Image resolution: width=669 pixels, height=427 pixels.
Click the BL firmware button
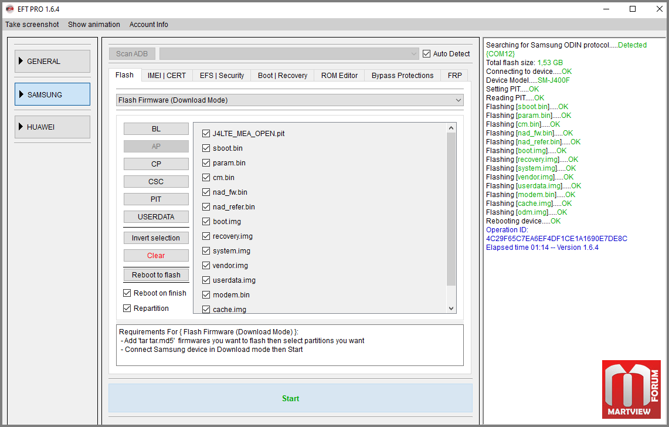156,129
